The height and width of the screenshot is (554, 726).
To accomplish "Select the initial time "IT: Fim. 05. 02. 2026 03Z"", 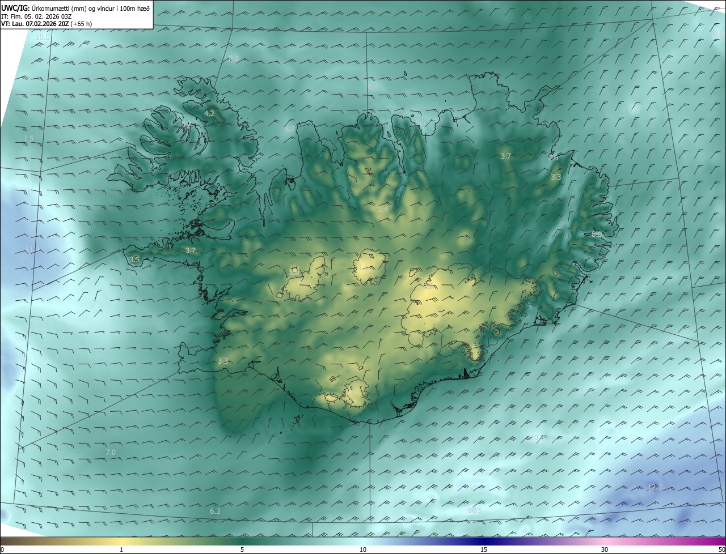I will (36, 16).
